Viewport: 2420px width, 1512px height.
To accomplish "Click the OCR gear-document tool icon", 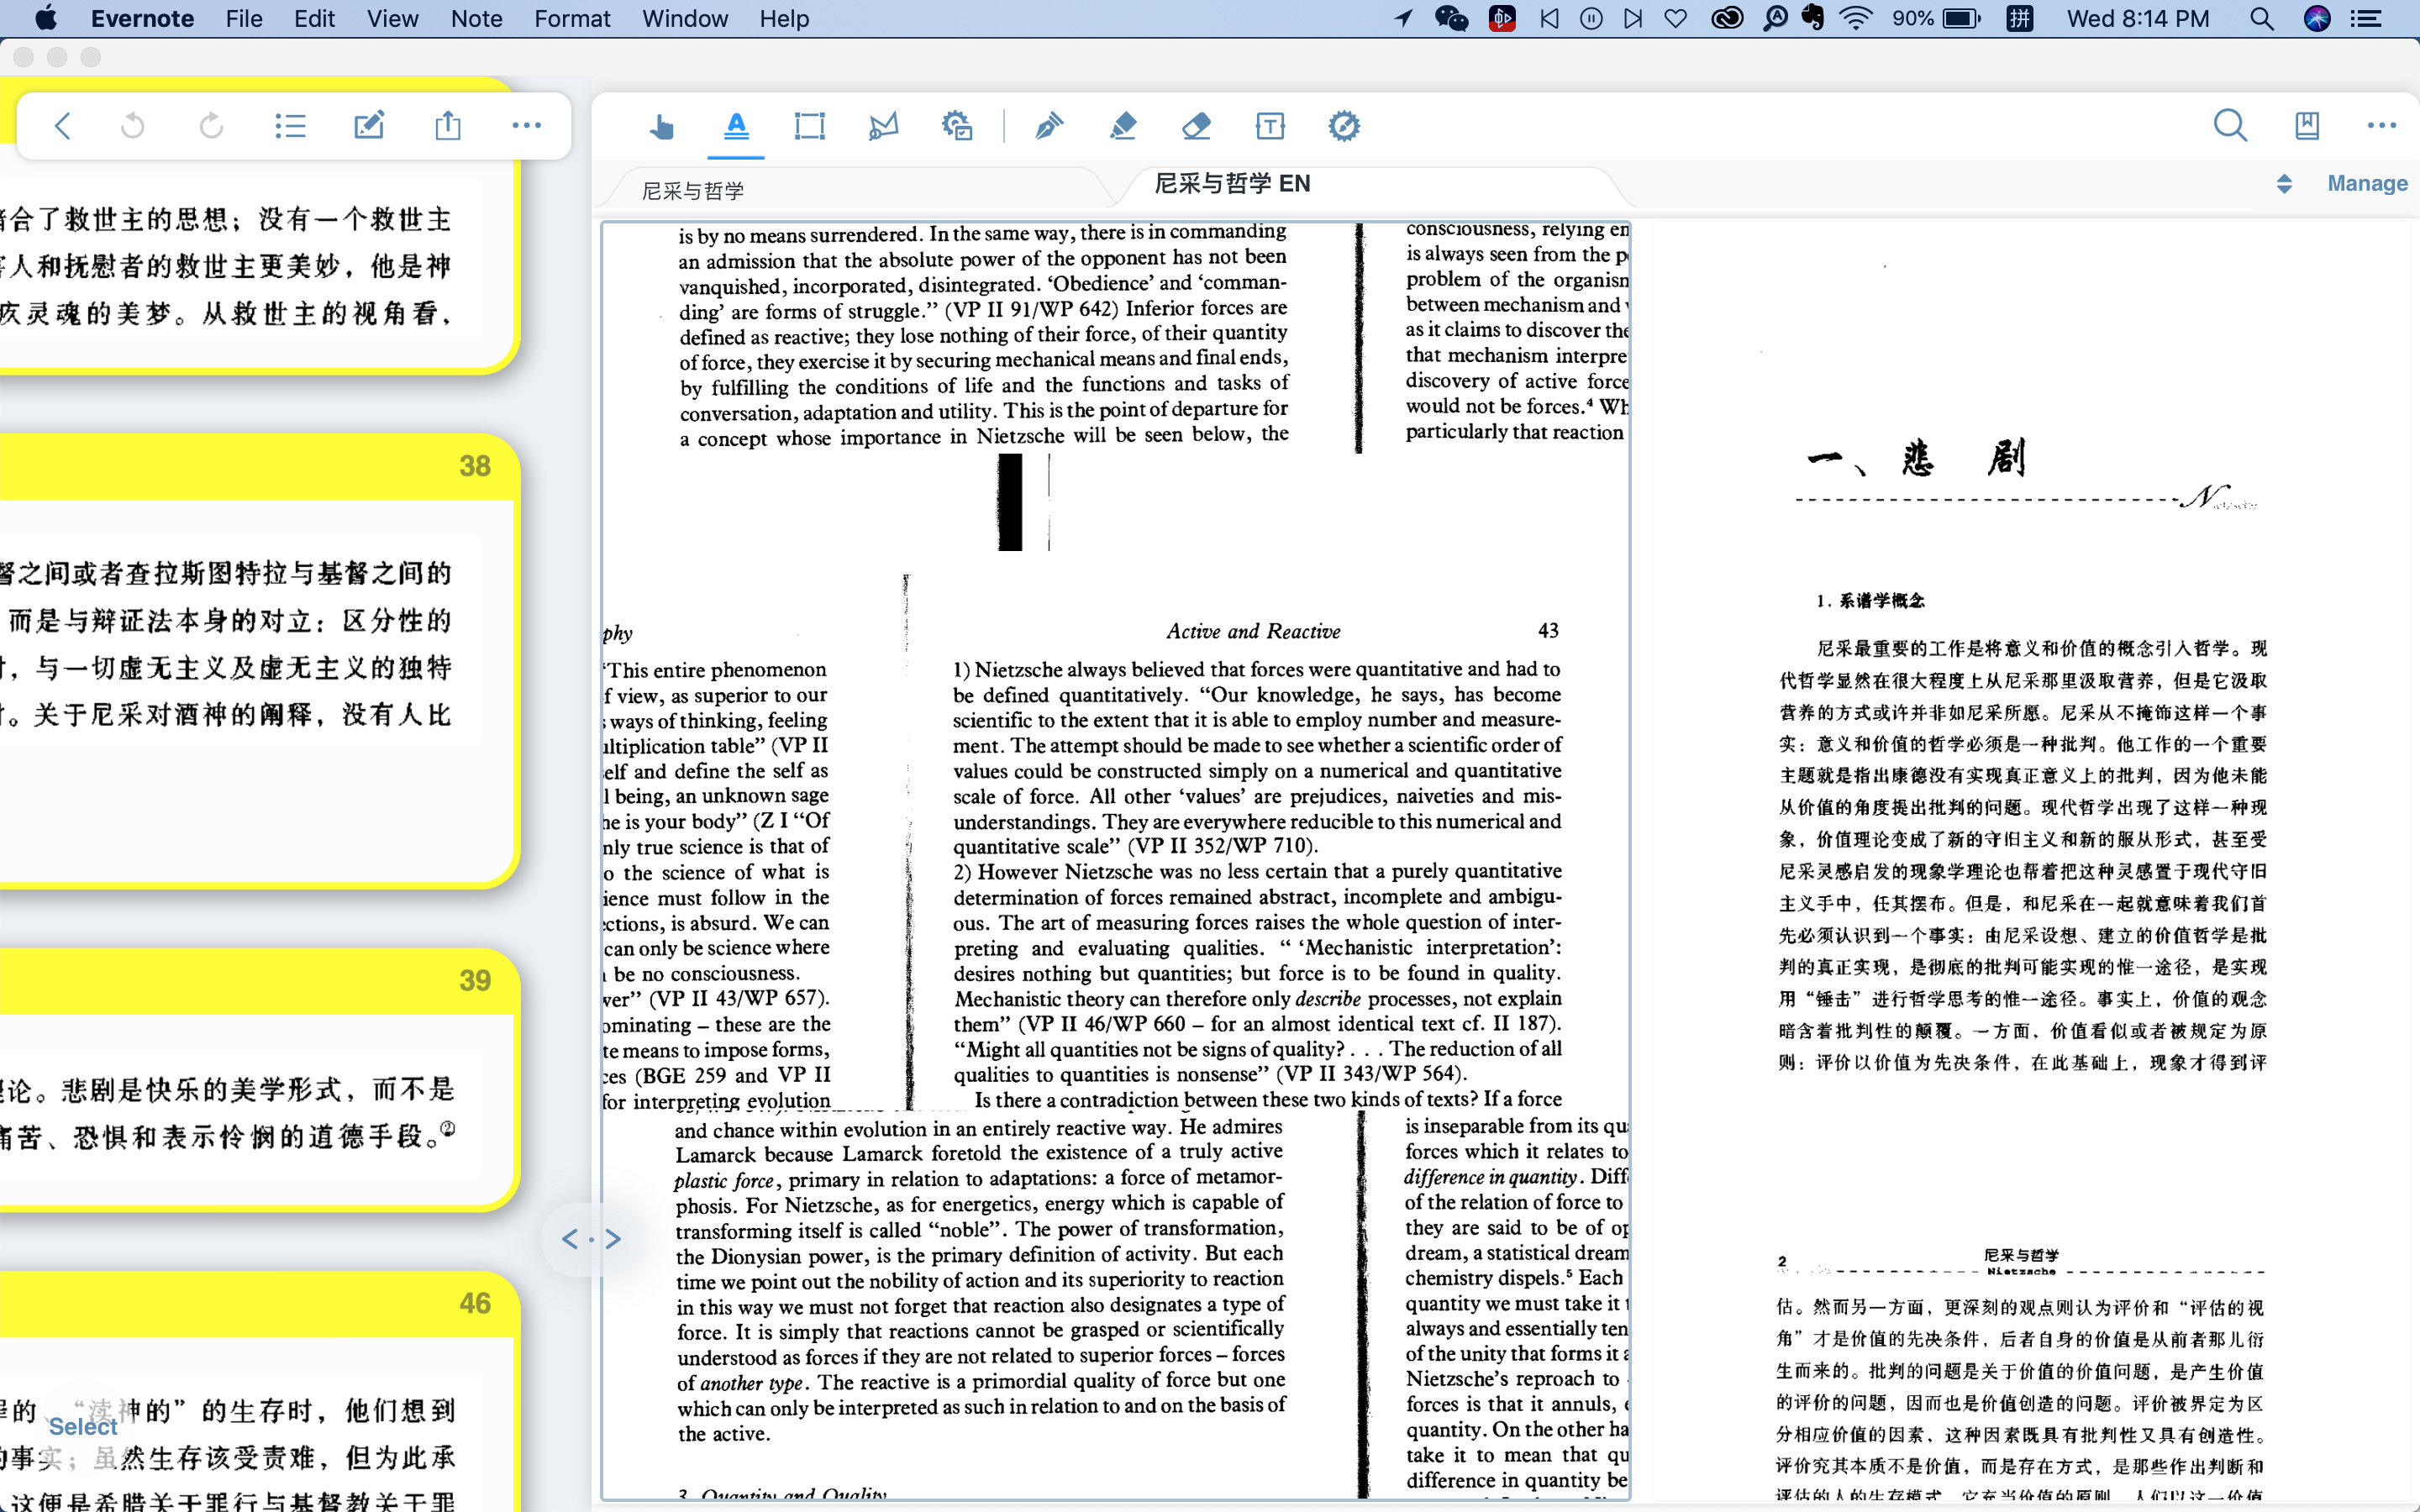I will click(957, 126).
